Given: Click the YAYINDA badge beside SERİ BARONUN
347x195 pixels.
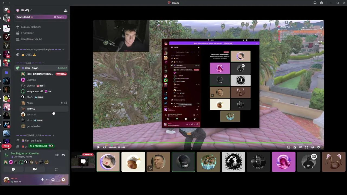Looking at the screenshot, I should 61,74.
